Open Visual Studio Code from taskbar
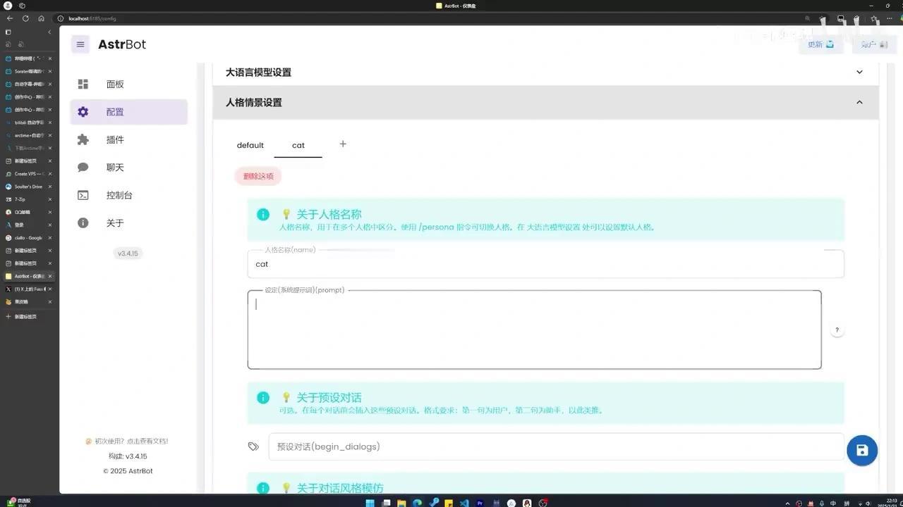The width and height of the screenshot is (903, 507). tap(464, 503)
